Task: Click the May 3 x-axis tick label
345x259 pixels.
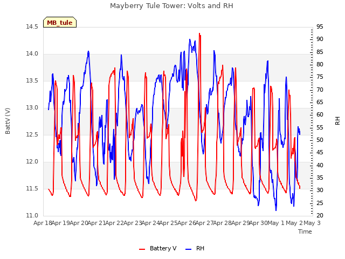Action: coord(312,223)
